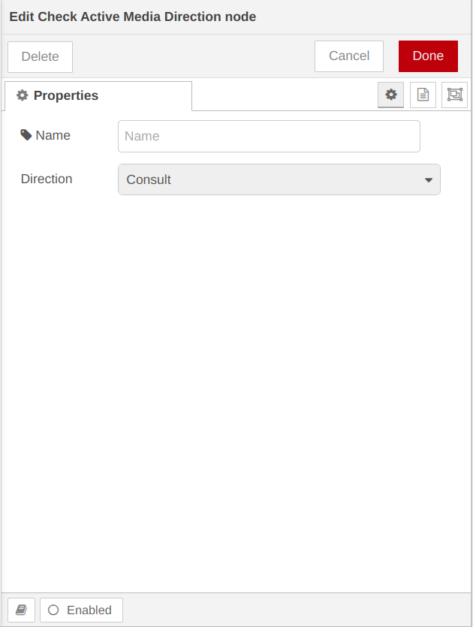Open the node description document icon
Viewport: 473px width, 627px height.
click(423, 95)
